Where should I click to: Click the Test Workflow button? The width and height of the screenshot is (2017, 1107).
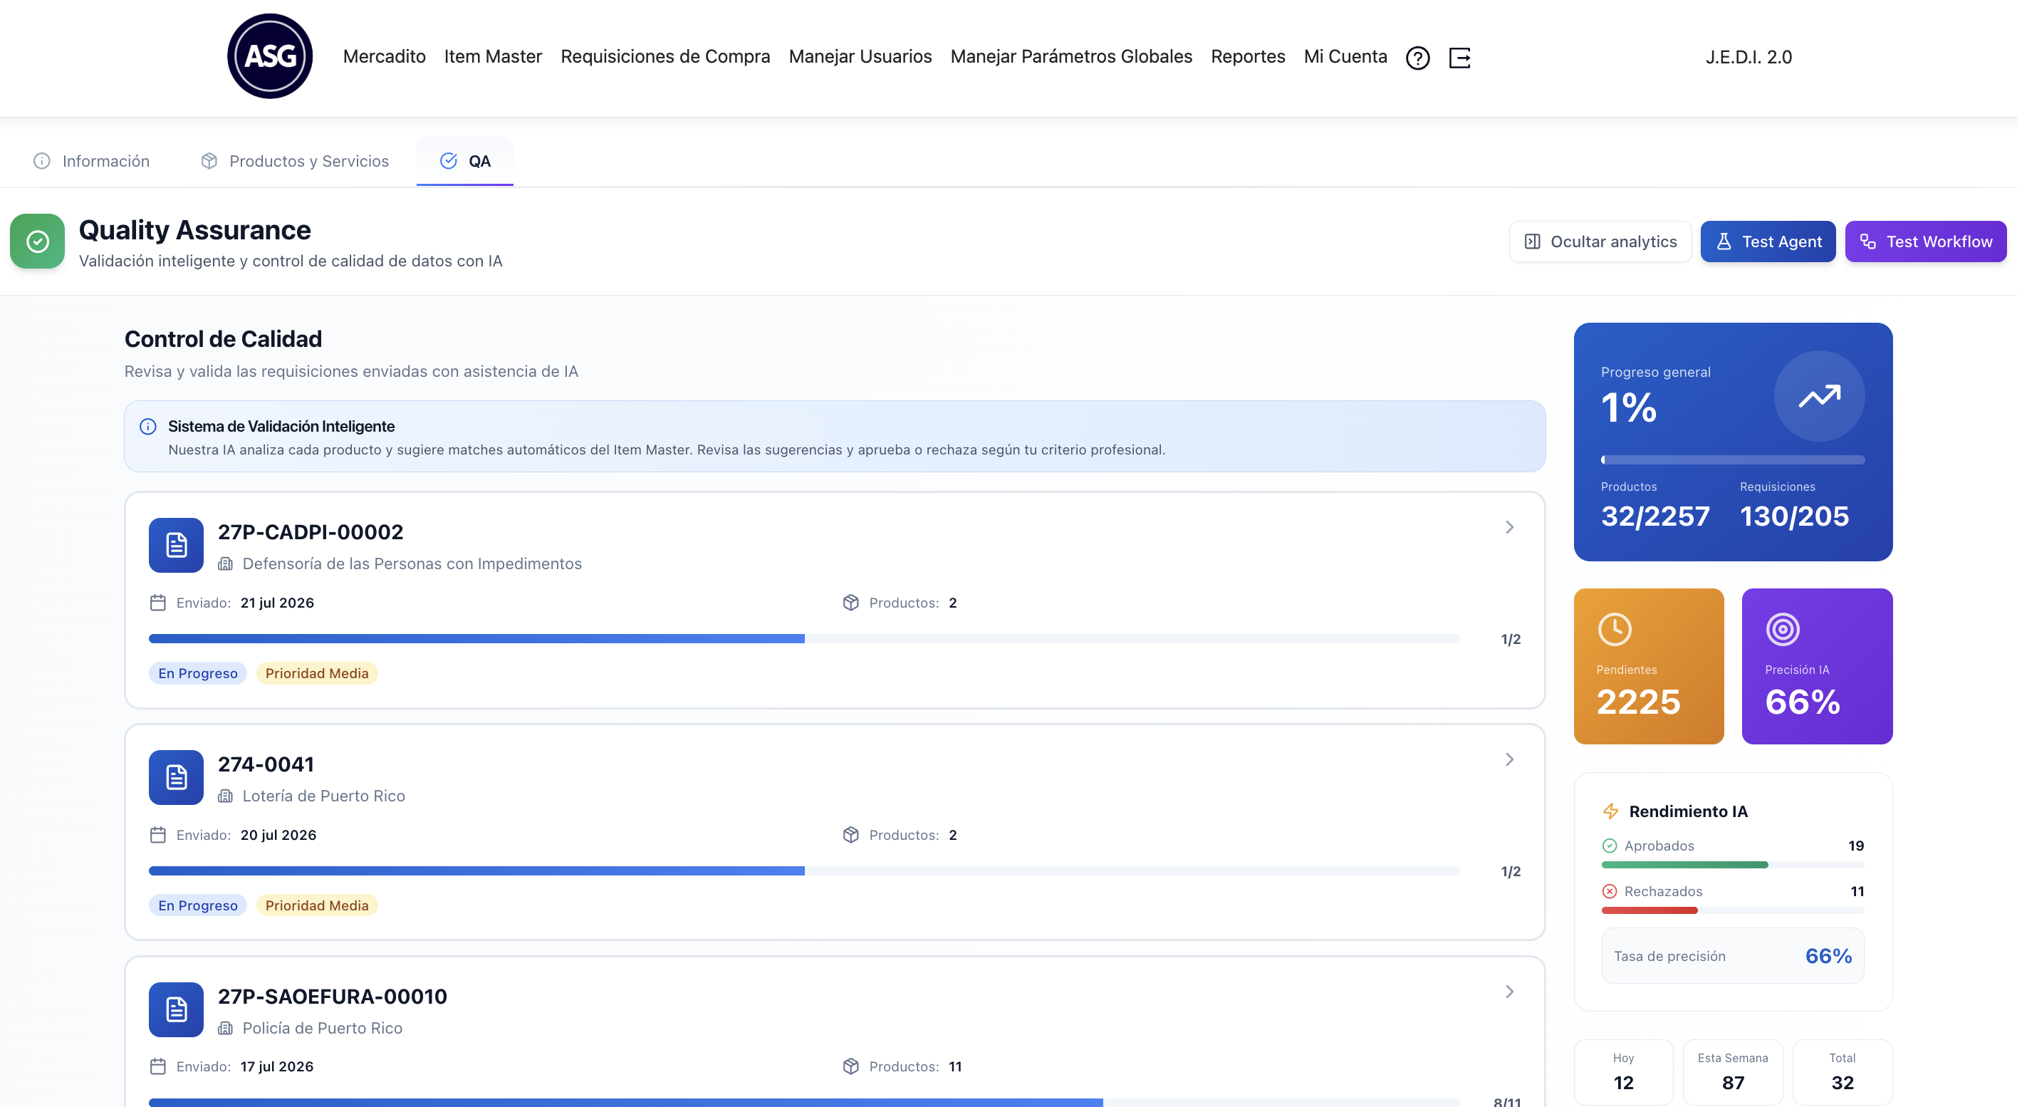click(1925, 242)
